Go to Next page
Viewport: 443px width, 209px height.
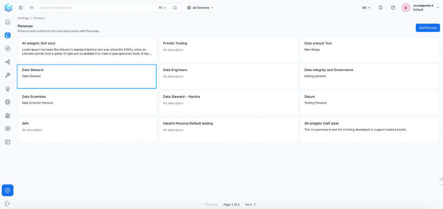coord(250,204)
